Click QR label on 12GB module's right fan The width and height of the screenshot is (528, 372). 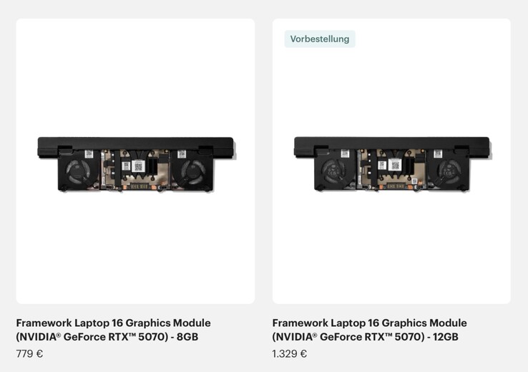(438, 154)
